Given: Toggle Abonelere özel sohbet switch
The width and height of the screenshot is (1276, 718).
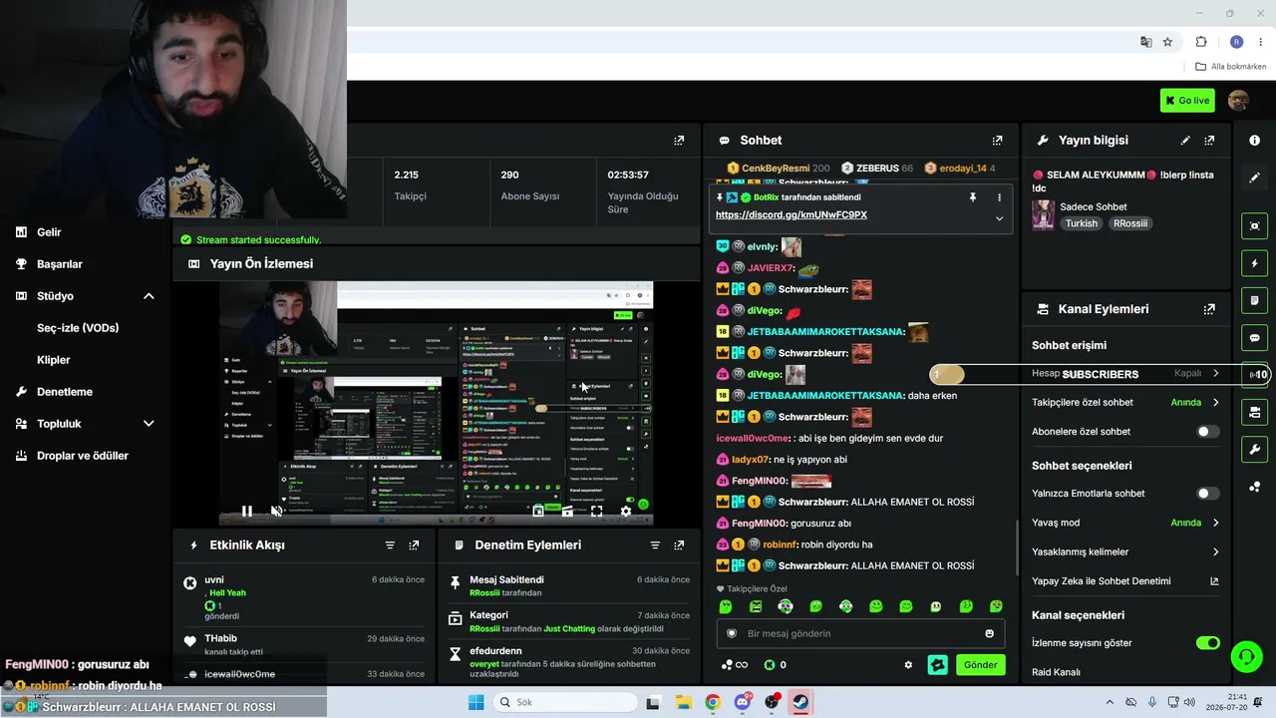Looking at the screenshot, I should 1207,432.
